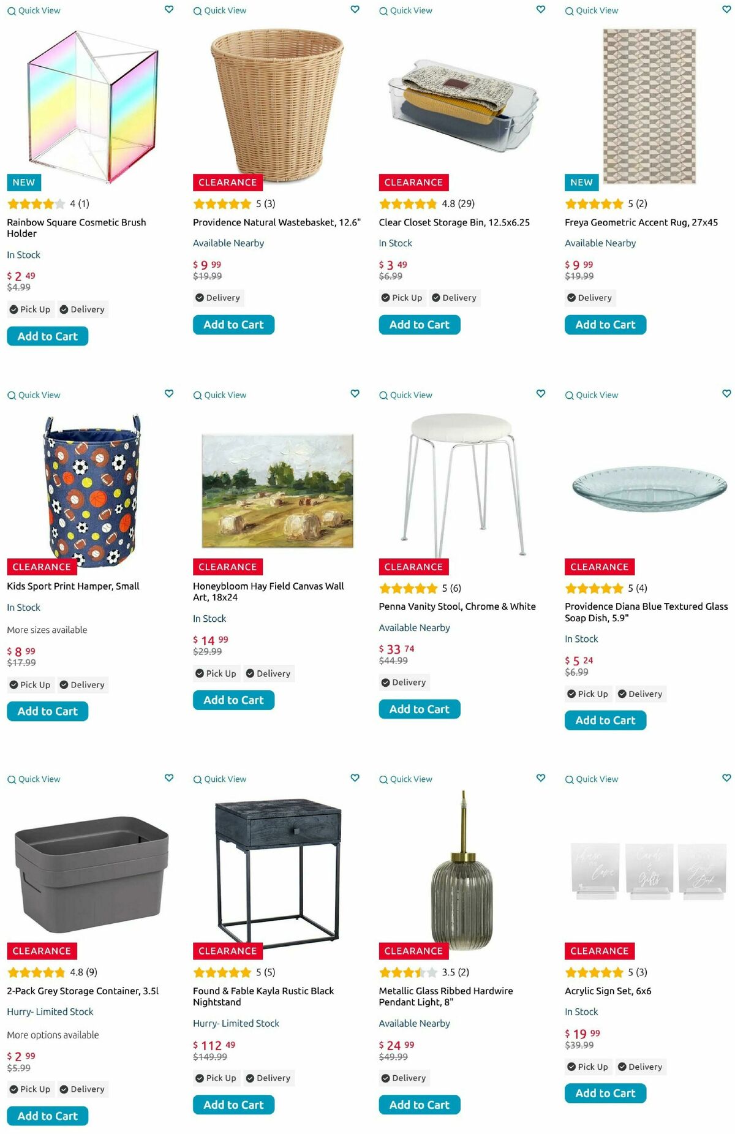The image size is (735, 1134).
Task: Quick View the Diana Blue Glass Soap Dish
Action: point(592,395)
